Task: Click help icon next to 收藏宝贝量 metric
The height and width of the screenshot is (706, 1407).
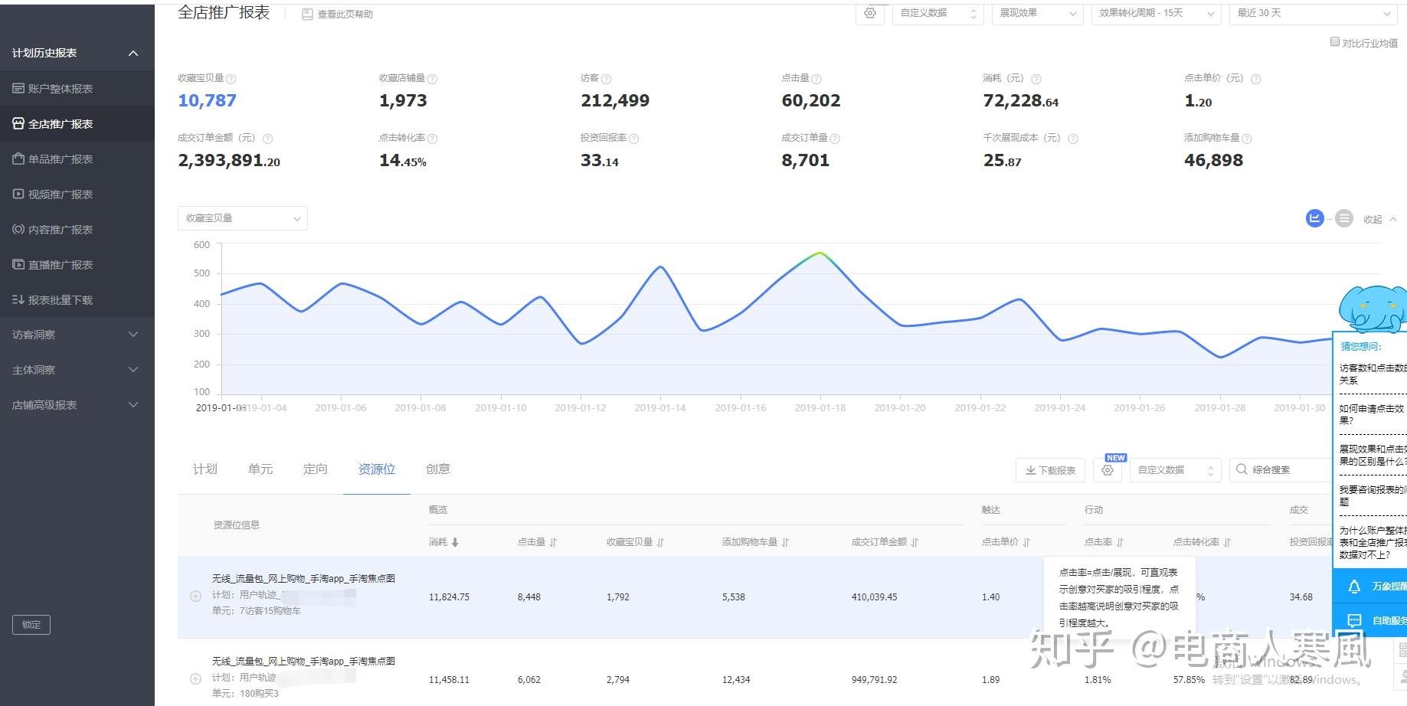Action: (x=231, y=79)
